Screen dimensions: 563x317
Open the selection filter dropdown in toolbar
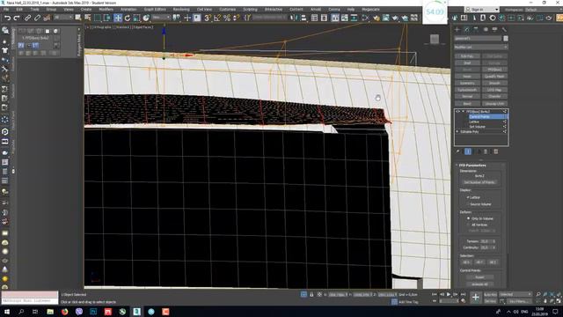click(x=62, y=18)
